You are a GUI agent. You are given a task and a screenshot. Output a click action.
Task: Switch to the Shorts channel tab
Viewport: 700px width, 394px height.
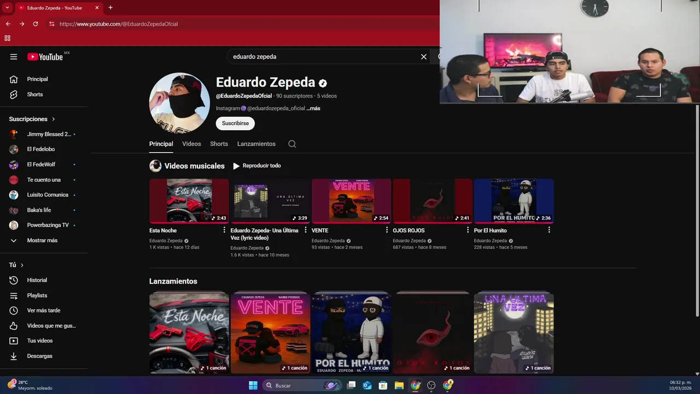pyautogui.click(x=219, y=144)
